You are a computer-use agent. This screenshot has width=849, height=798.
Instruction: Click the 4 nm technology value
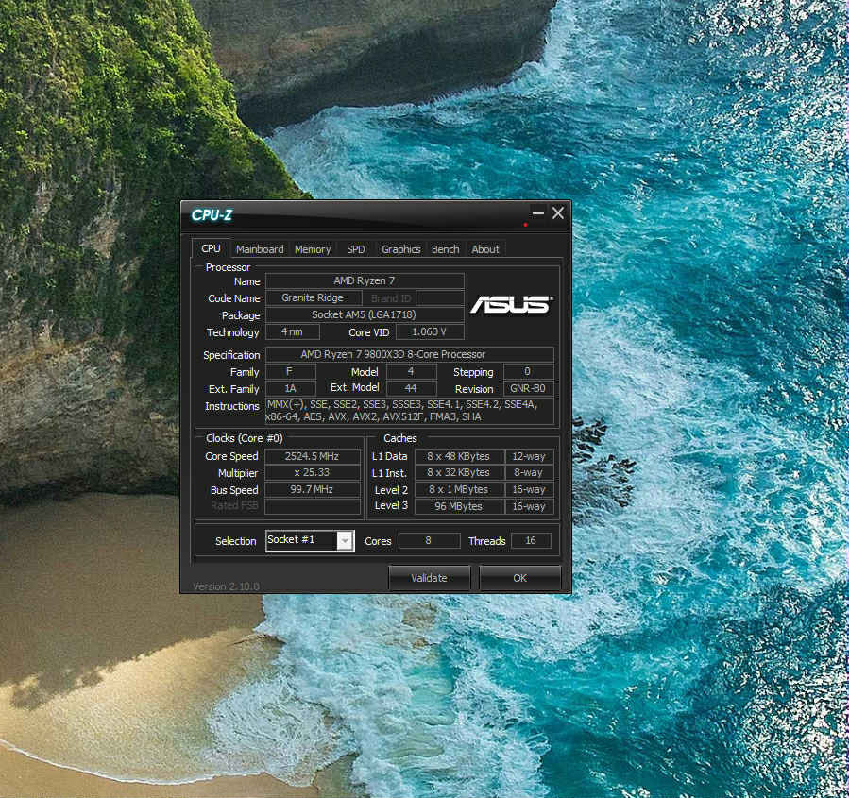293,331
